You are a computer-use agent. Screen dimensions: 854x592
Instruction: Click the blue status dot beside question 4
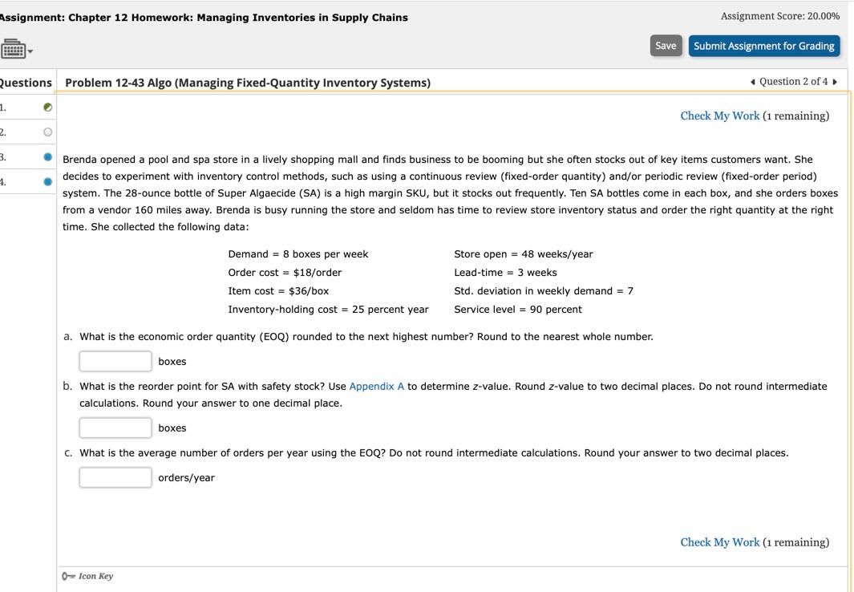coord(46,180)
